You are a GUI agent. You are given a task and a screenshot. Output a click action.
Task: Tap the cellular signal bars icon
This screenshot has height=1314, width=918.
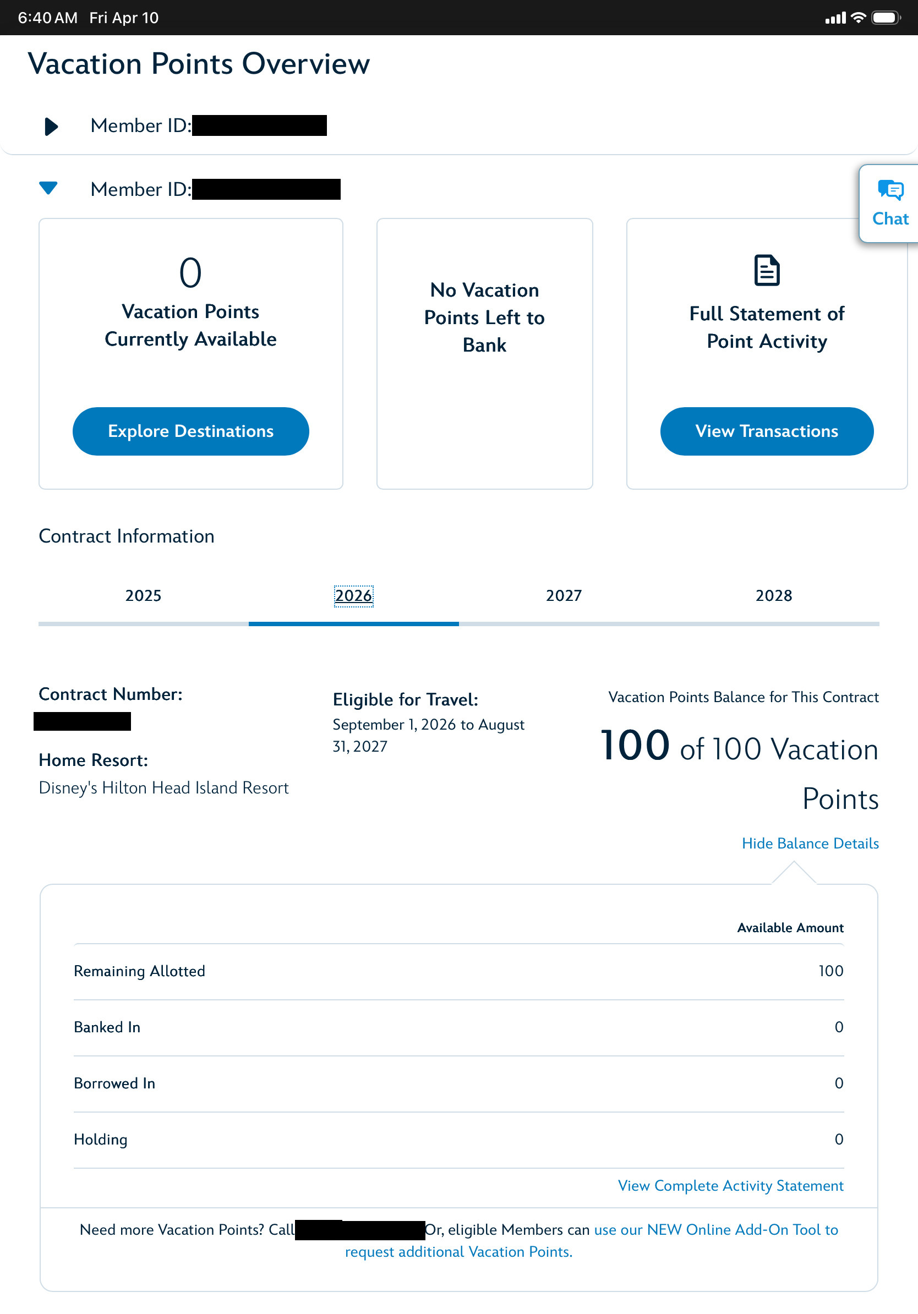pyautogui.click(x=834, y=19)
